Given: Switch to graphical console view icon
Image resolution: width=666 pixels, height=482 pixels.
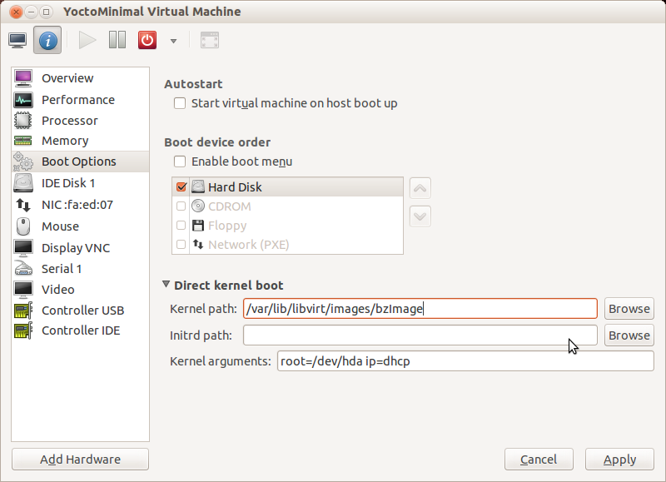Looking at the screenshot, I should [x=18, y=40].
